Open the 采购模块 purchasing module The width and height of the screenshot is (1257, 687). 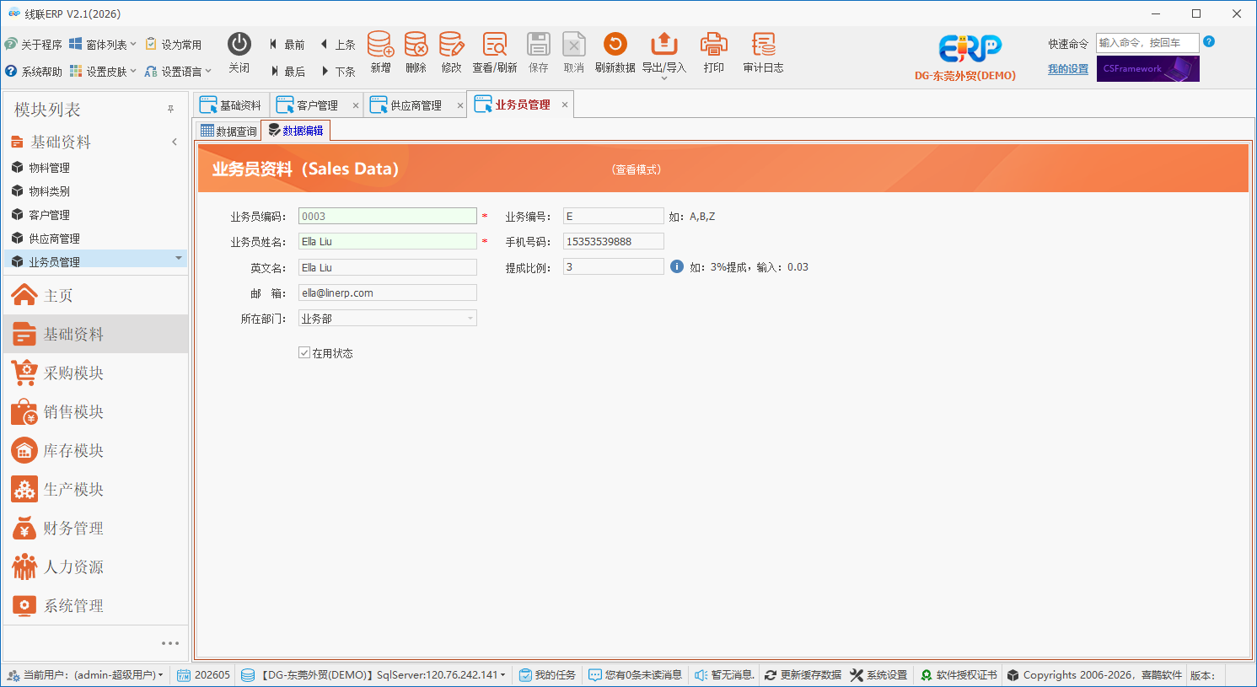95,373
